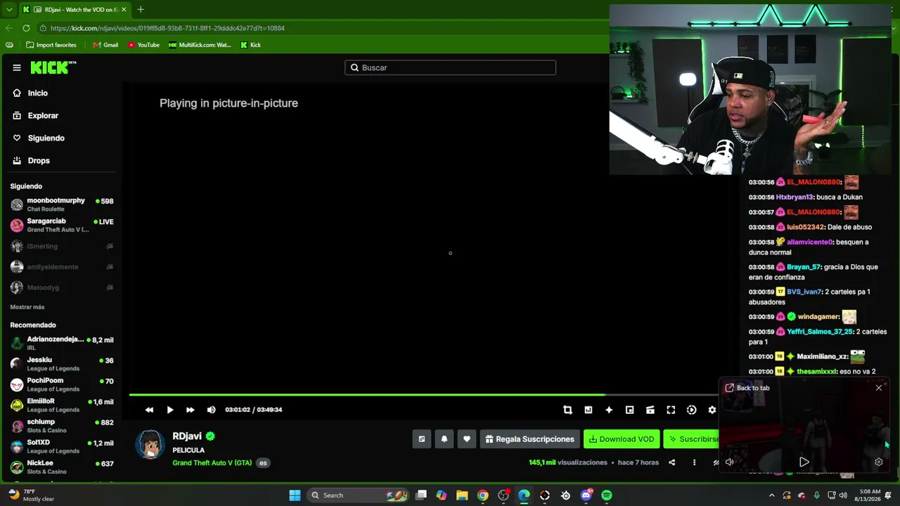Close the picture-in-picture window

879,388
